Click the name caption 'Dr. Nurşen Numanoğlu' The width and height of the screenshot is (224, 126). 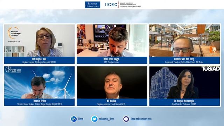click(x=184, y=101)
